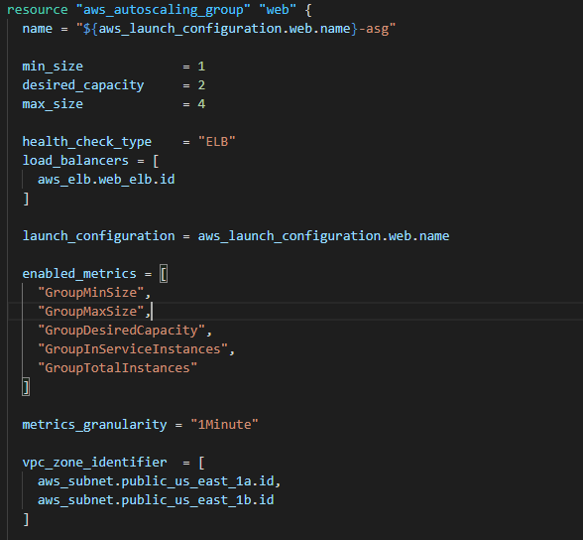Place cursor on the name attribute key
Viewport: 583px width, 540px height.
point(38,29)
